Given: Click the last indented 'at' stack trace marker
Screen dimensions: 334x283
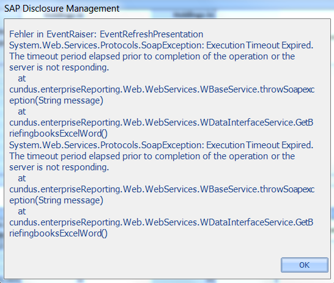Looking at the screenshot, I should click(22, 212).
